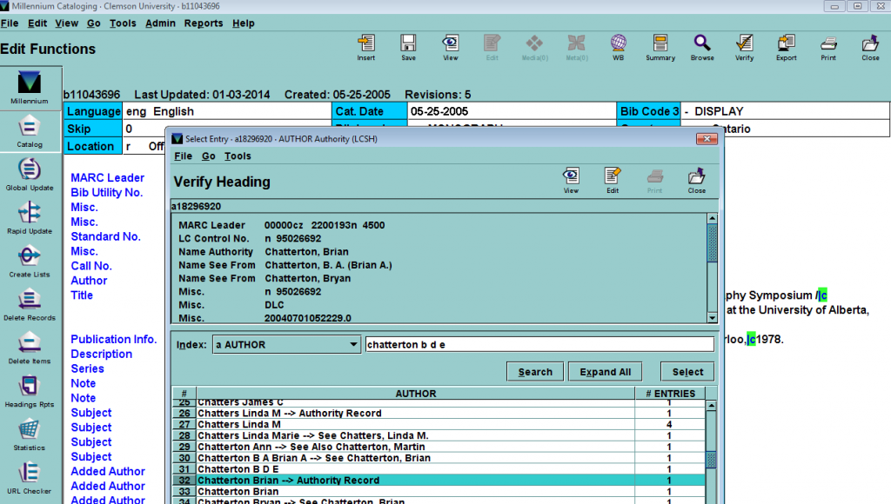Show the Summary view
Screen dimensions: 891x504
tap(660, 48)
